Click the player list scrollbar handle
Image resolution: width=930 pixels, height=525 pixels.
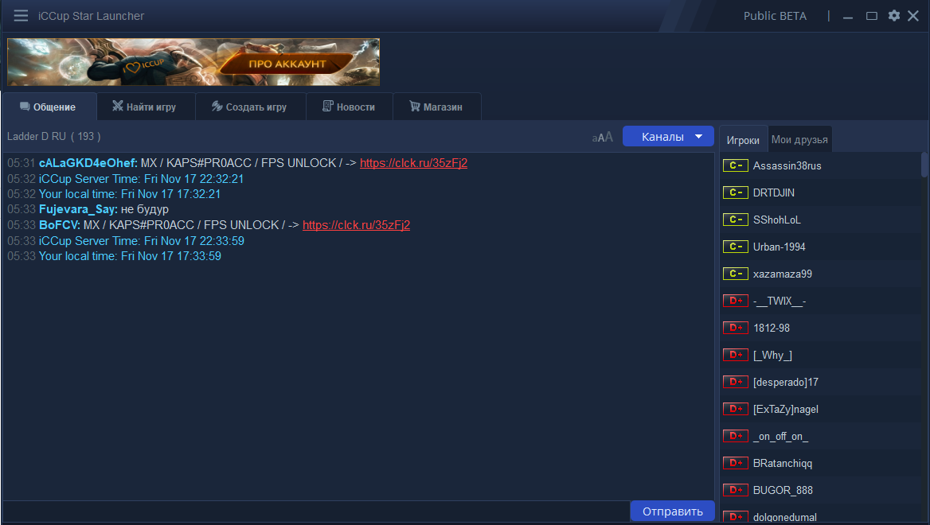pyautogui.click(x=924, y=164)
